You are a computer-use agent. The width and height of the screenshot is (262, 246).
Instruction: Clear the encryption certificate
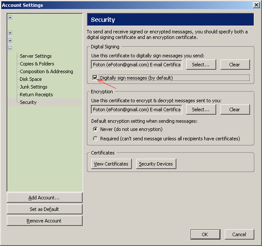pyautogui.click(x=234, y=110)
